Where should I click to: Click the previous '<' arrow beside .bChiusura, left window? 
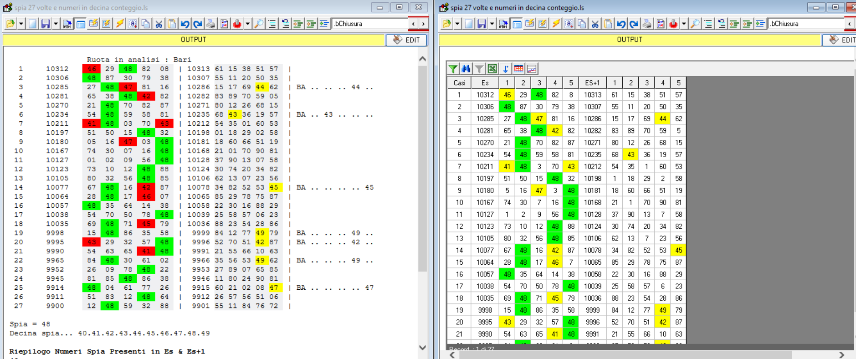414,24
